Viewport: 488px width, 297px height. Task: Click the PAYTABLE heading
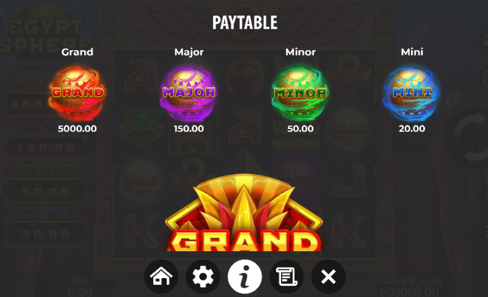point(245,23)
